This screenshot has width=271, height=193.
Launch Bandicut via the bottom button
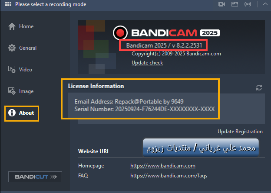pos(35,177)
